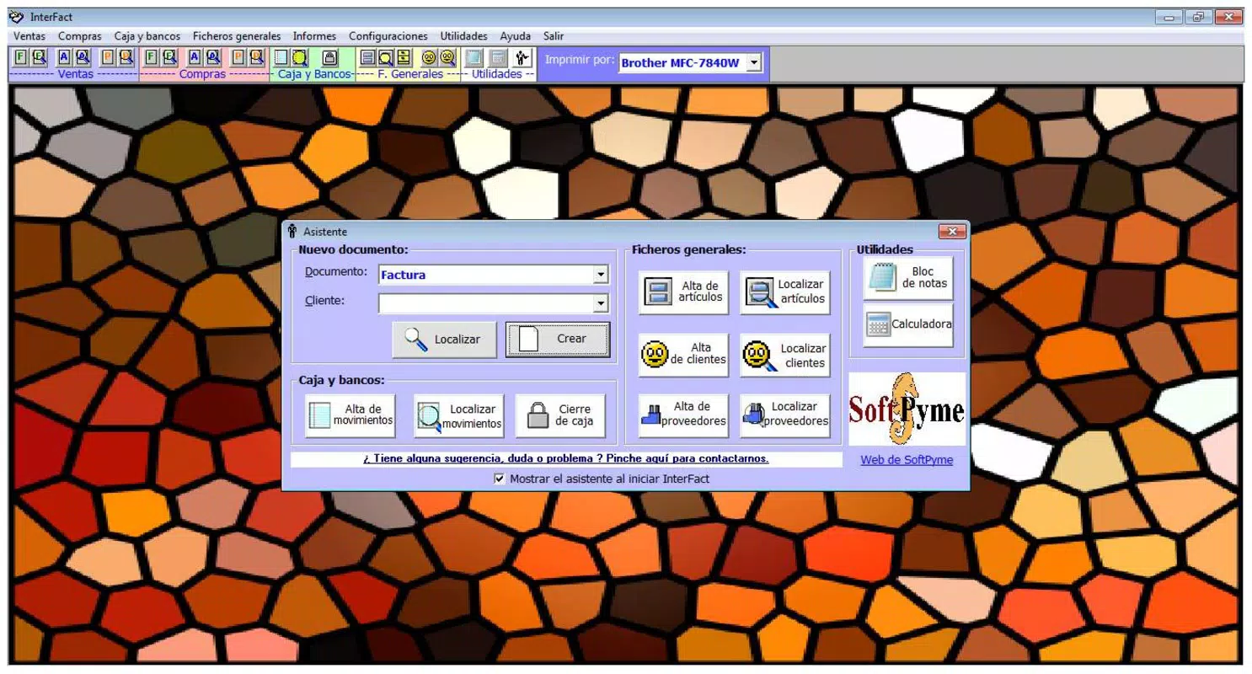The image size is (1252, 674).
Task: Click the Compras 'P' new document icon
Action: pos(238,56)
